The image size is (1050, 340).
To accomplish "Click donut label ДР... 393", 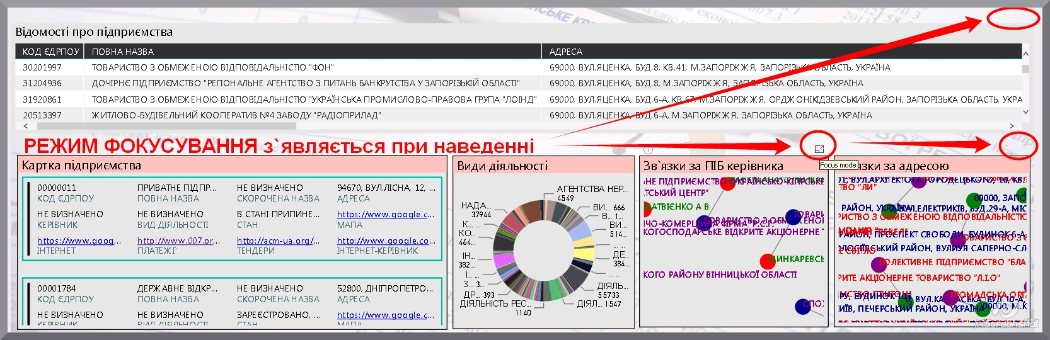I will point(479,295).
